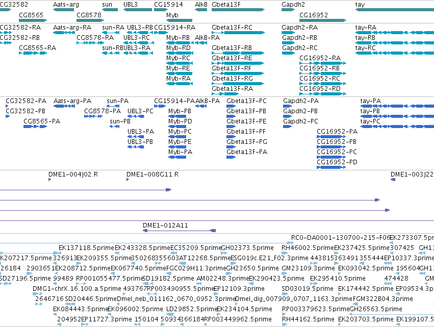Click EST GH26563.5prime
Viewport: 434px width, 327px height.
376,309
